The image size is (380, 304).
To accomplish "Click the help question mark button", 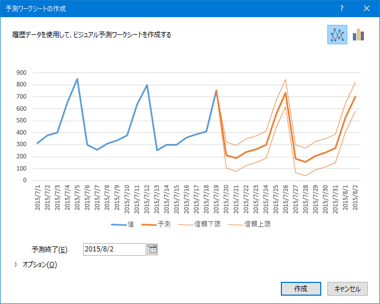I will click(342, 8).
